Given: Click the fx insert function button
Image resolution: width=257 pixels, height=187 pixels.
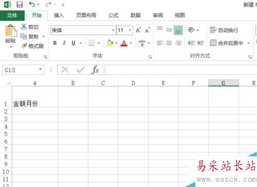Looking at the screenshot, I should click(x=95, y=70).
